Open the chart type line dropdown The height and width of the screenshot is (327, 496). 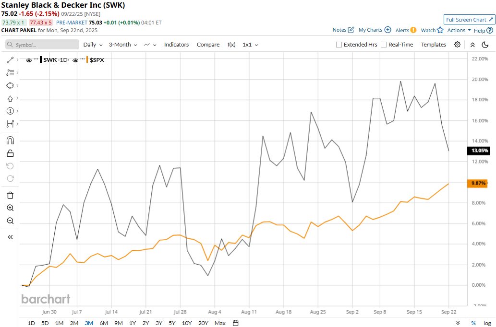point(150,45)
